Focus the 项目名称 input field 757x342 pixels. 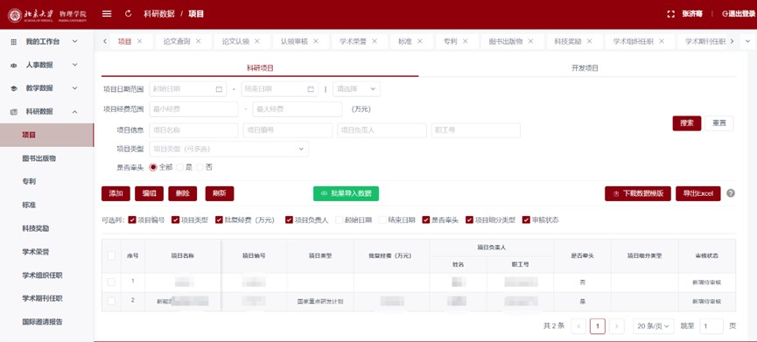pos(193,130)
